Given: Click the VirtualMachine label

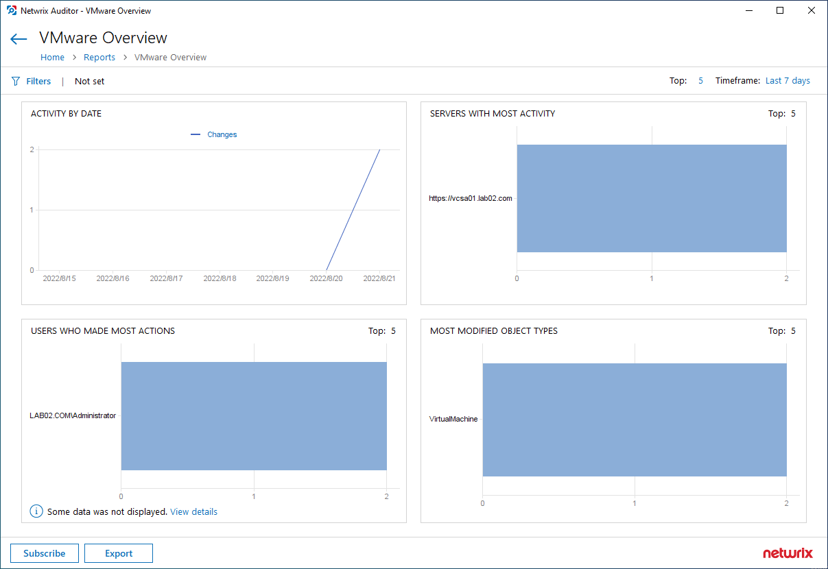Looking at the screenshot, I should pyautogui.click(x=453, y=419).
